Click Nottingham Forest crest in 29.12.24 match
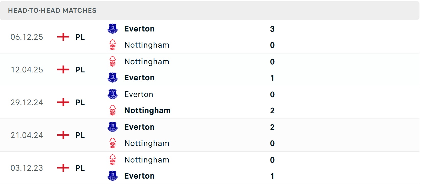Screen dimensions: 421x185 coord(113,110)
